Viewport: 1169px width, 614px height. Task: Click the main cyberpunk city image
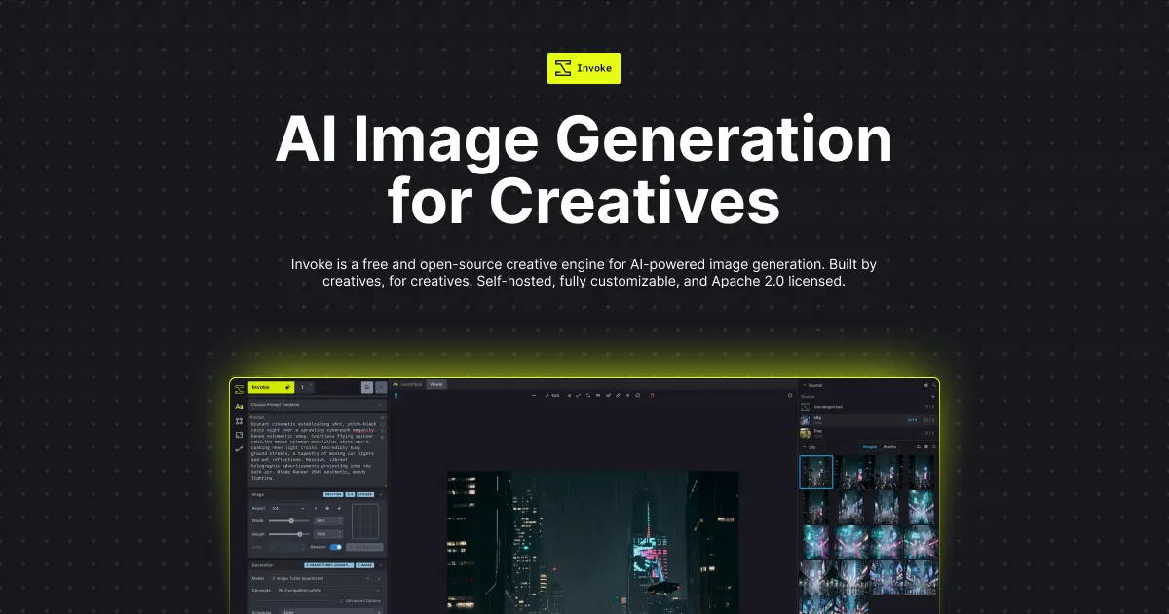pyautogui.click(x=592, y=543)
